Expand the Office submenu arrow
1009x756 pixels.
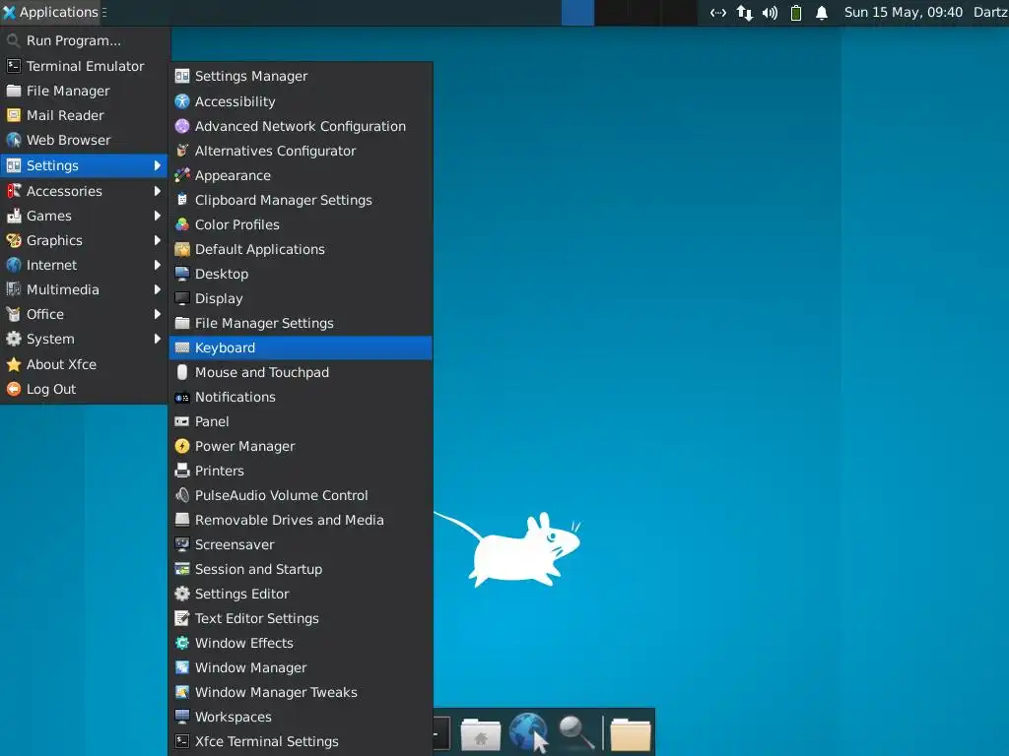tap(157, 314)
